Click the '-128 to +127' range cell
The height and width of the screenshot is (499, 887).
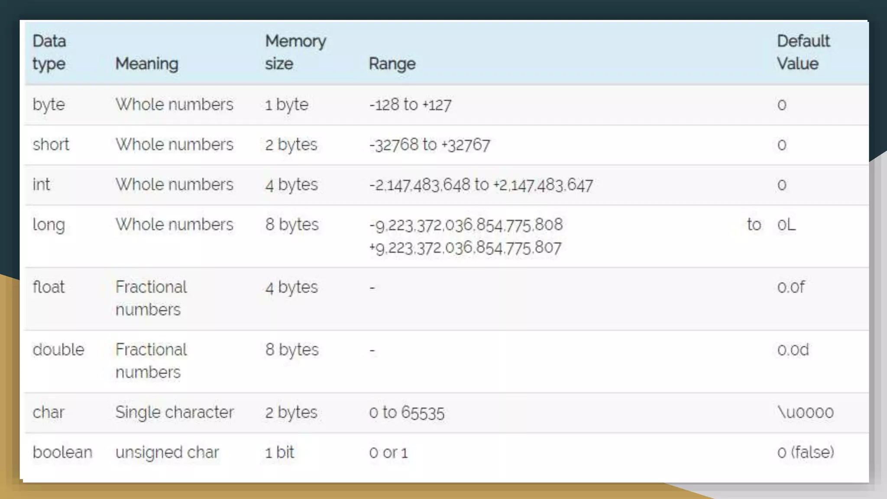point(410,105)
